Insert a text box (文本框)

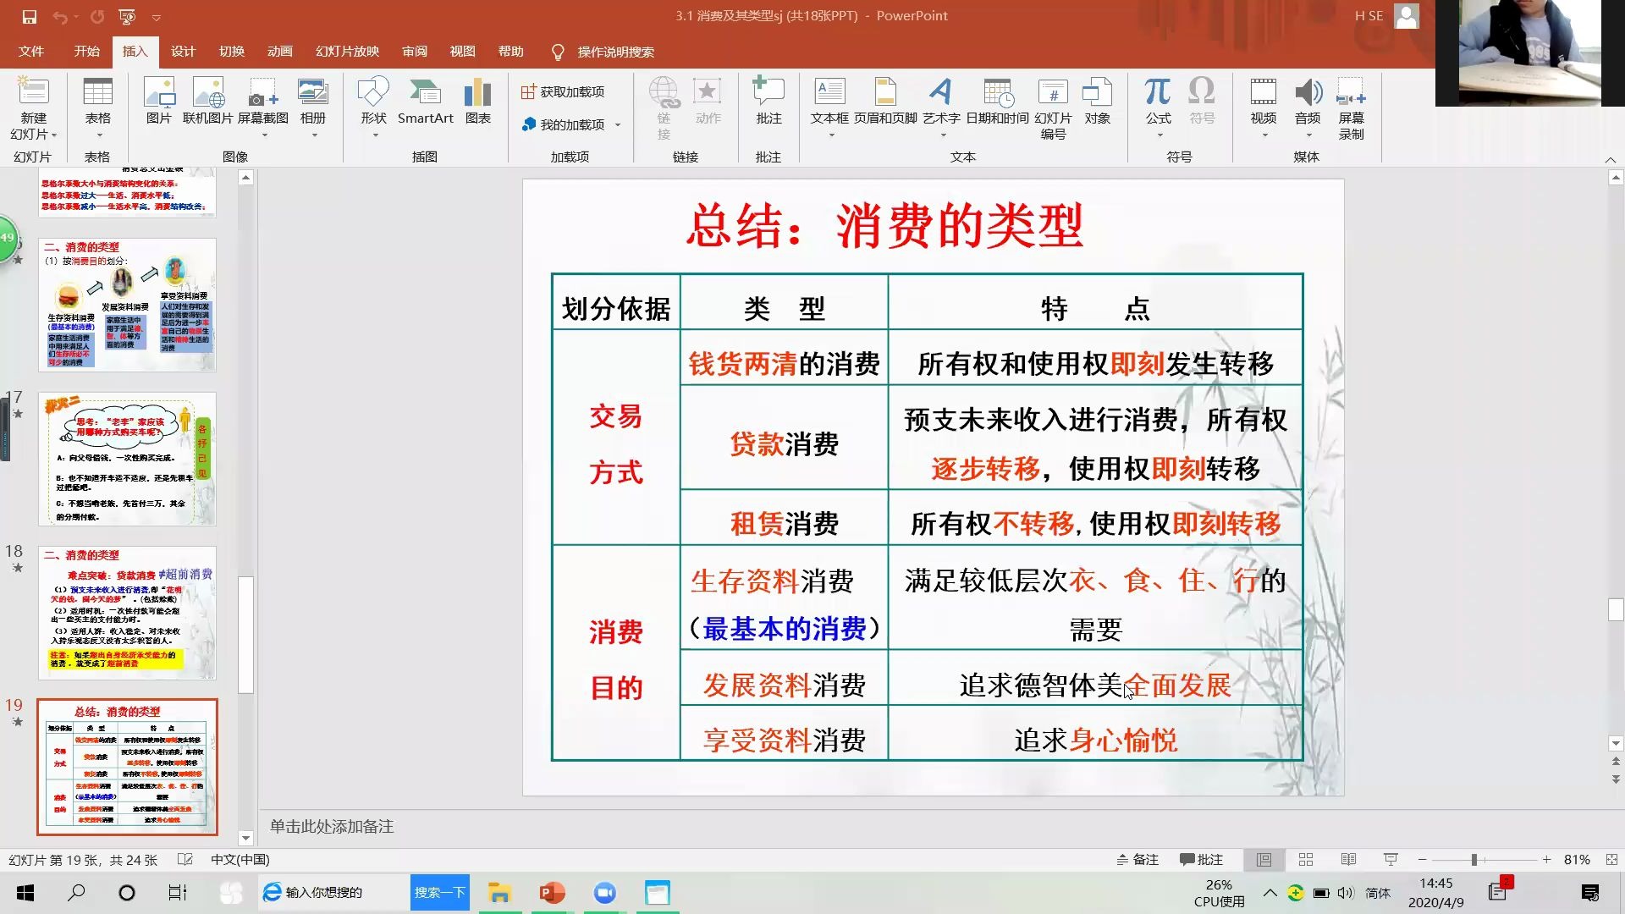[829, 108]
